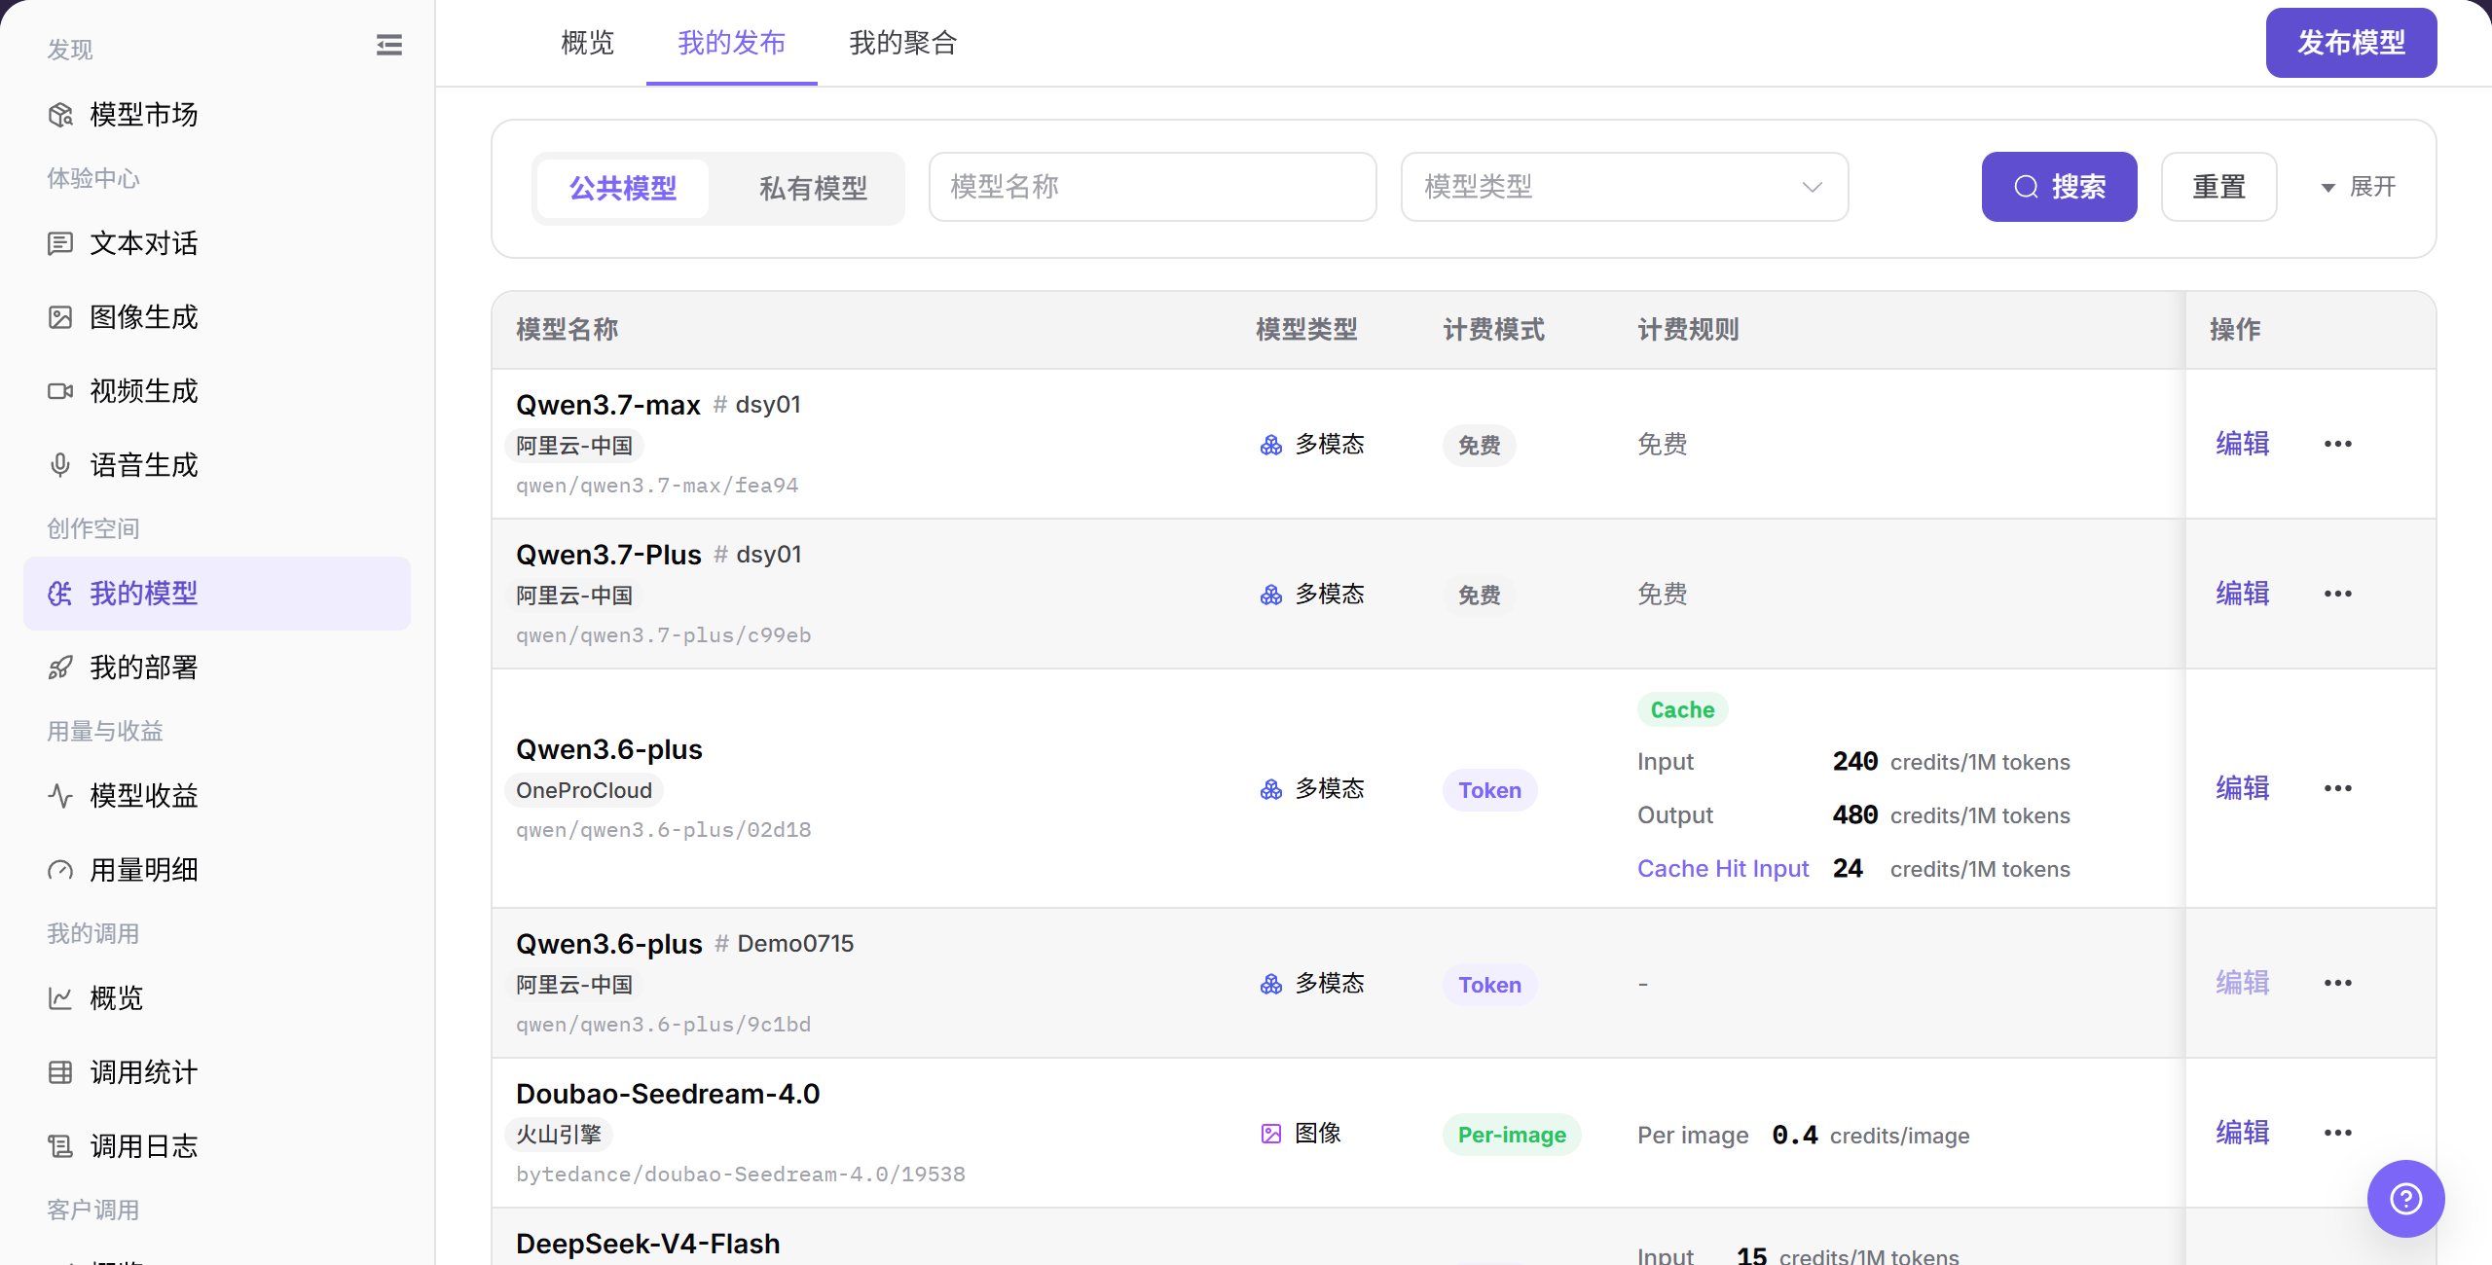This screenshot has width=2492, height=1265.
Task: Open more options for Qwen3.6-plus Demo0715
Action: pyautogui.click(x=2338, y=983)
